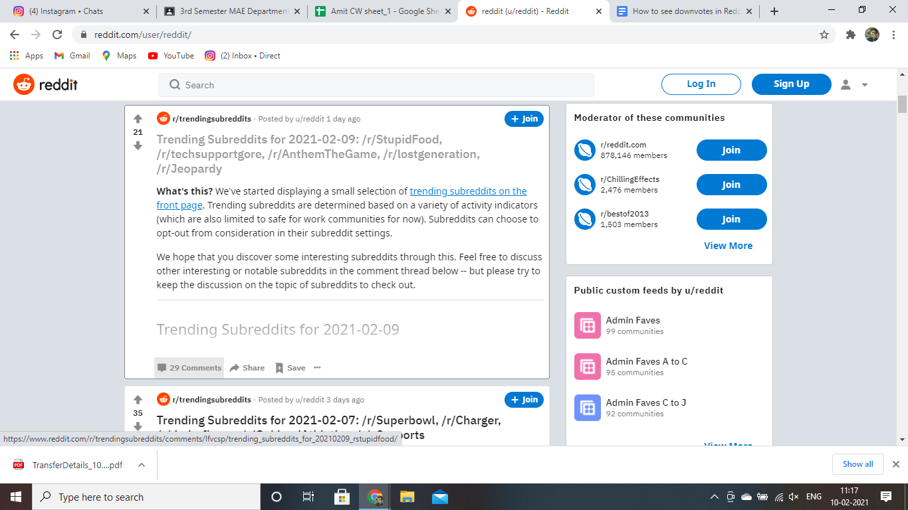Click the Log In button

coord(701,84)
